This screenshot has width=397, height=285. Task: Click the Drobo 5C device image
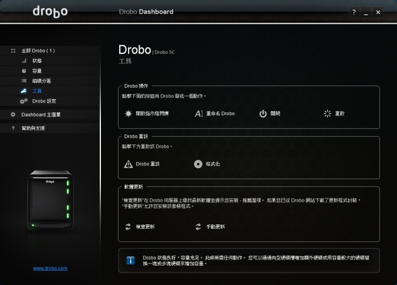pyautogui.click(x=50, y=200)
